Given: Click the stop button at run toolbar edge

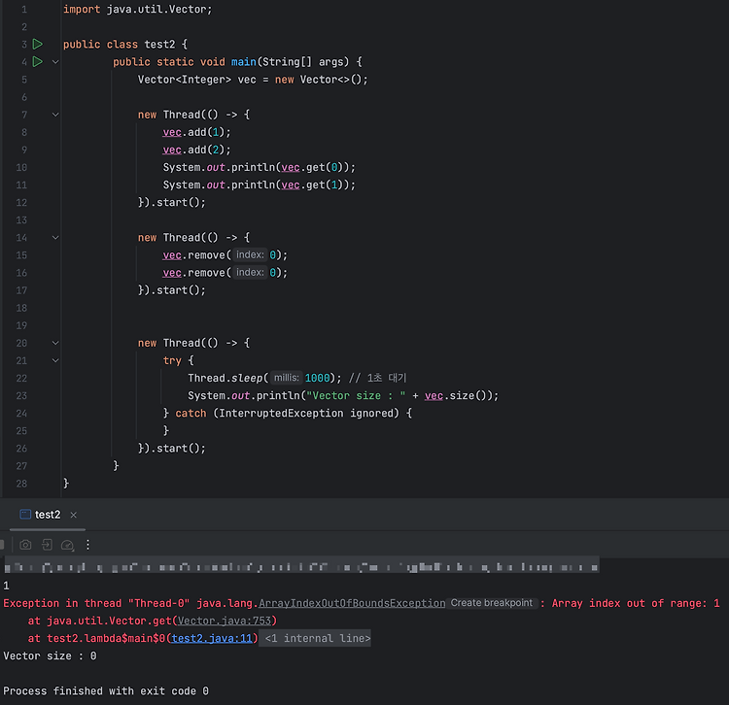Looking at the screenshot, I should (2, 545).
